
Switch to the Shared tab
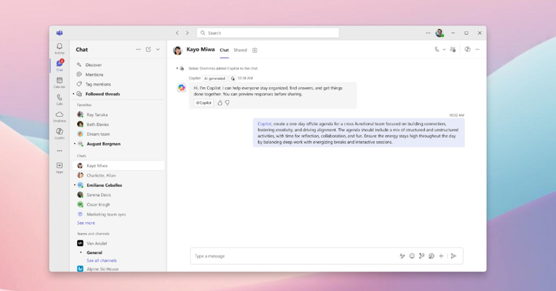tap(240, 50)
